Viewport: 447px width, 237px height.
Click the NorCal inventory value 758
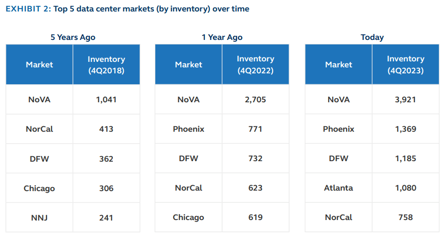point(406,218)
